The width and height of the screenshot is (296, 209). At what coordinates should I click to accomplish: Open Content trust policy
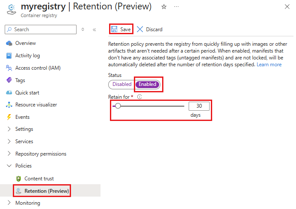point(39,179)
